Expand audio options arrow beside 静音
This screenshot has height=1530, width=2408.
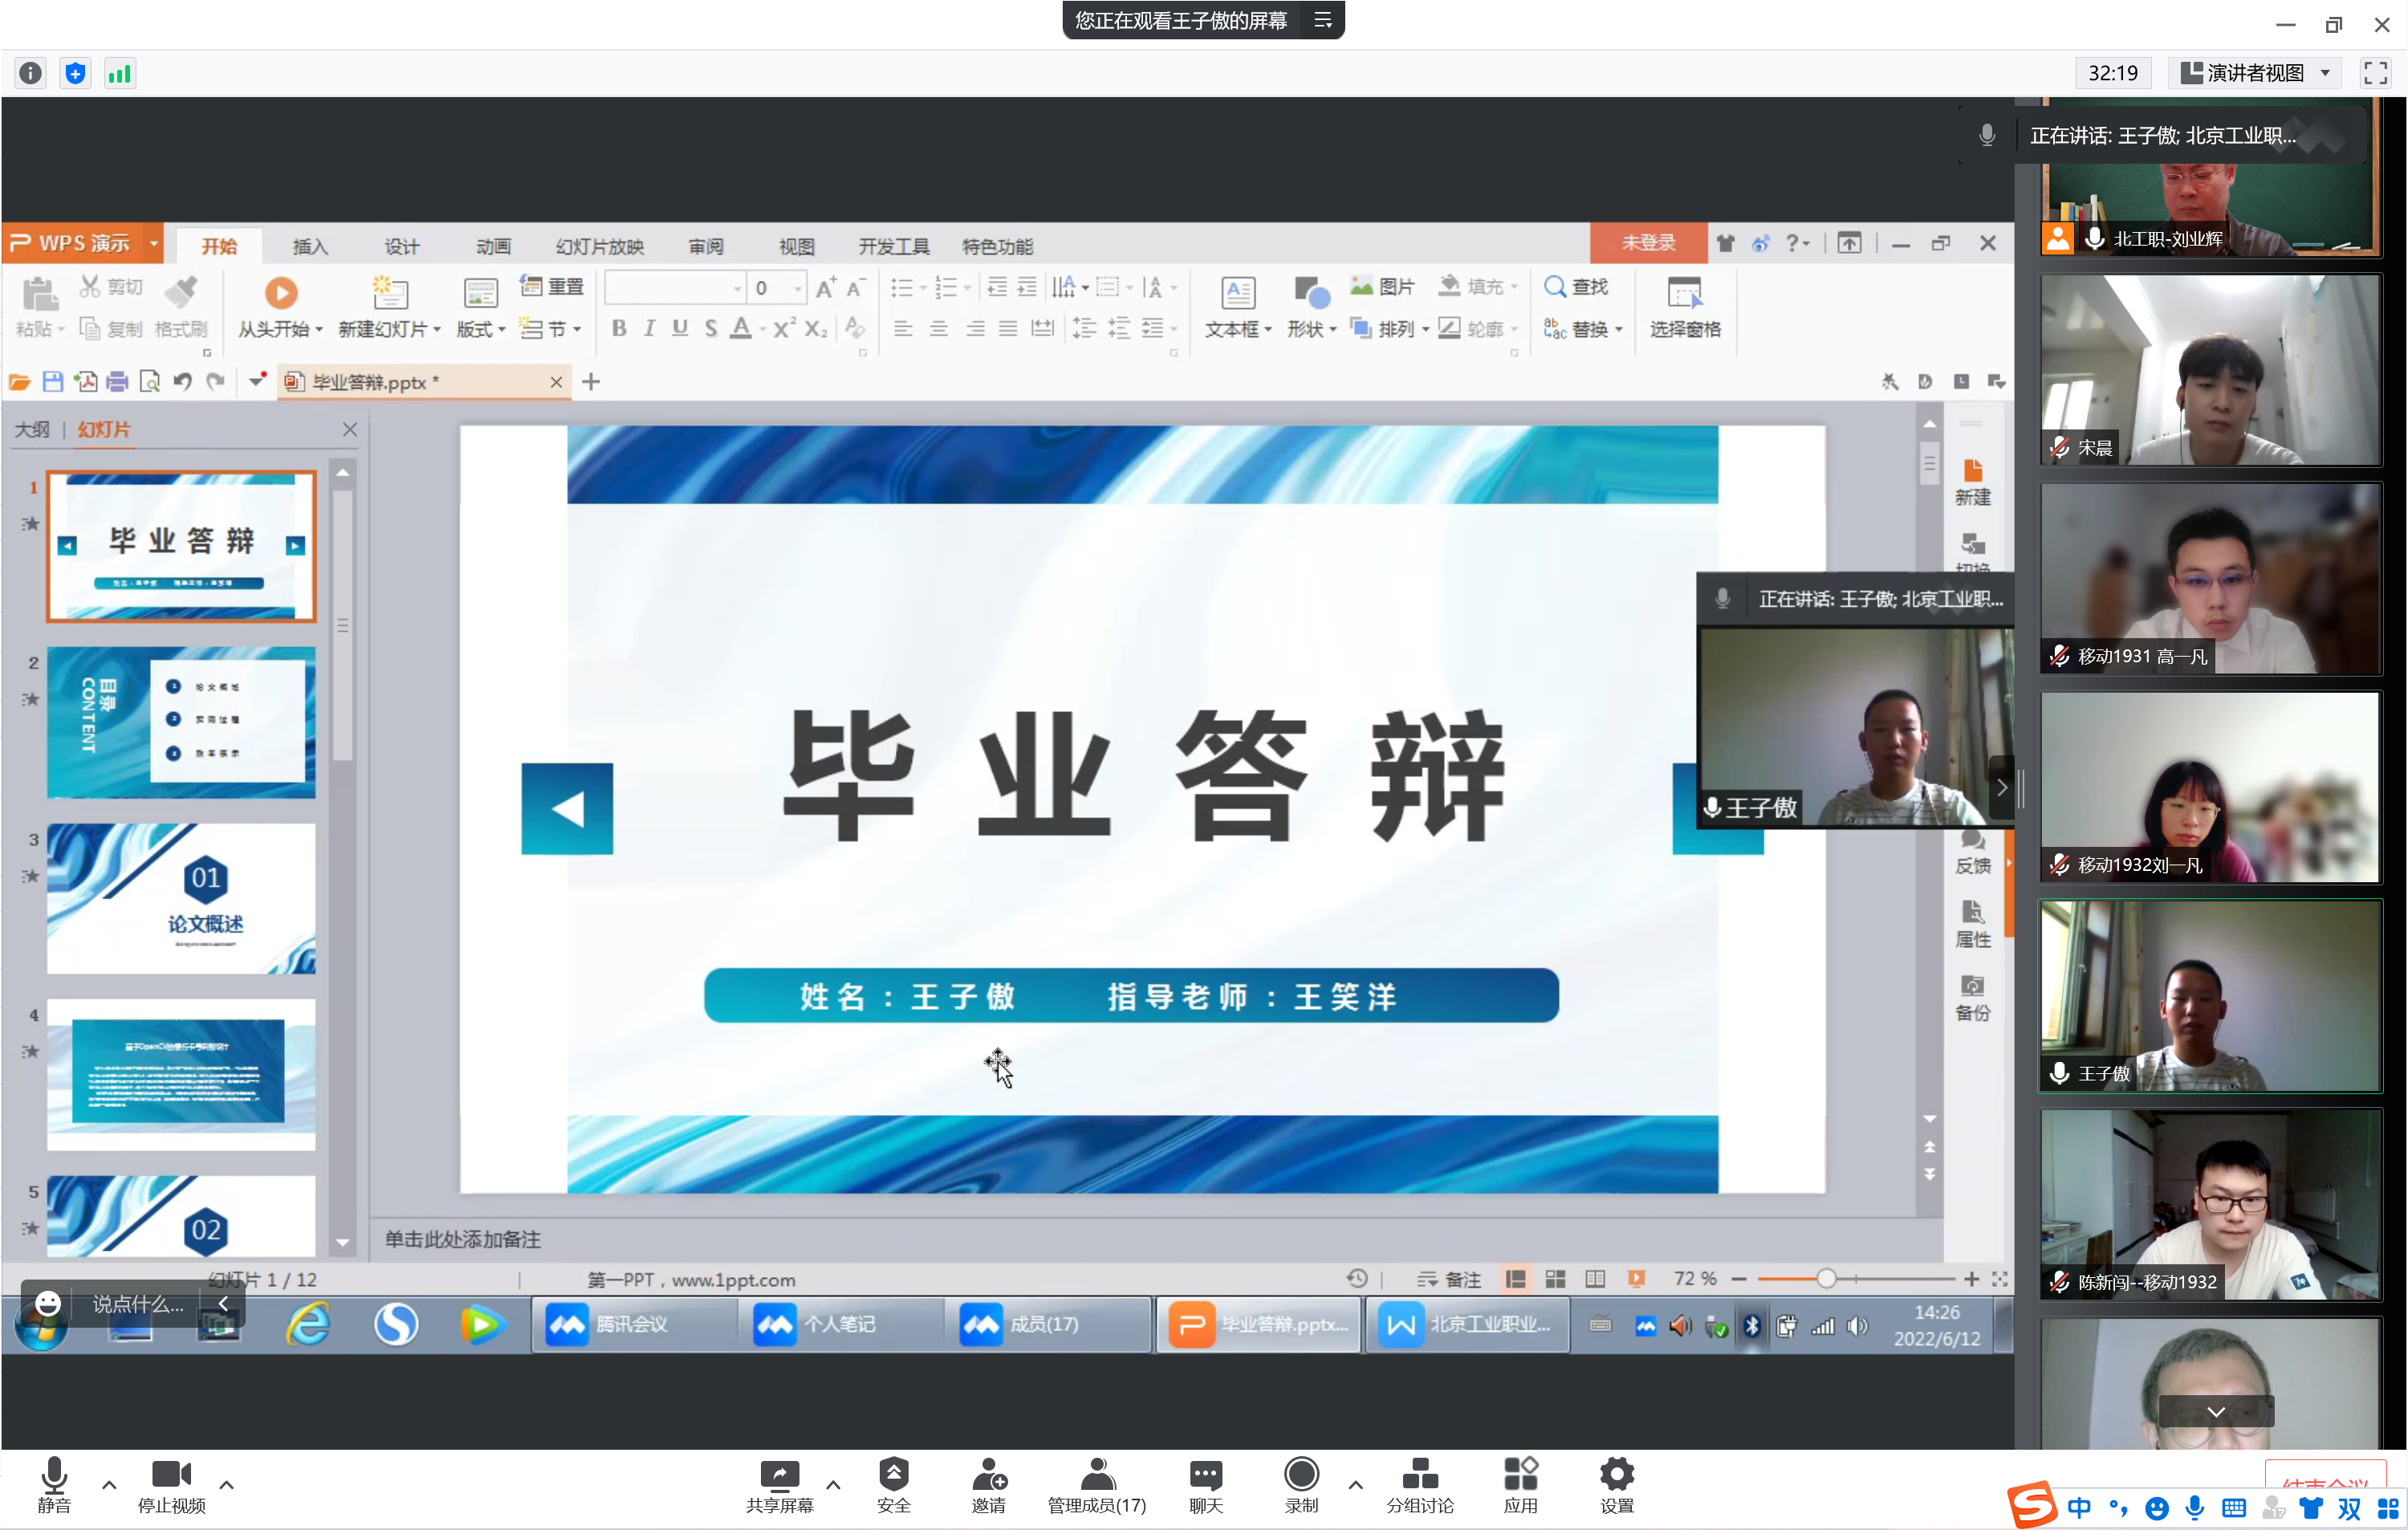(x=109, y=1484)
